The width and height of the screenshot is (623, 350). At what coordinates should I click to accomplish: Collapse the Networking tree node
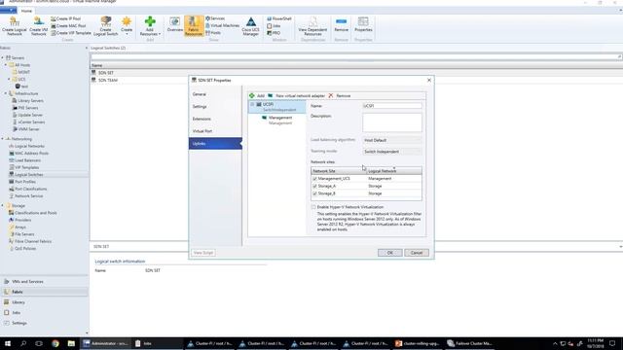[3, 139]
